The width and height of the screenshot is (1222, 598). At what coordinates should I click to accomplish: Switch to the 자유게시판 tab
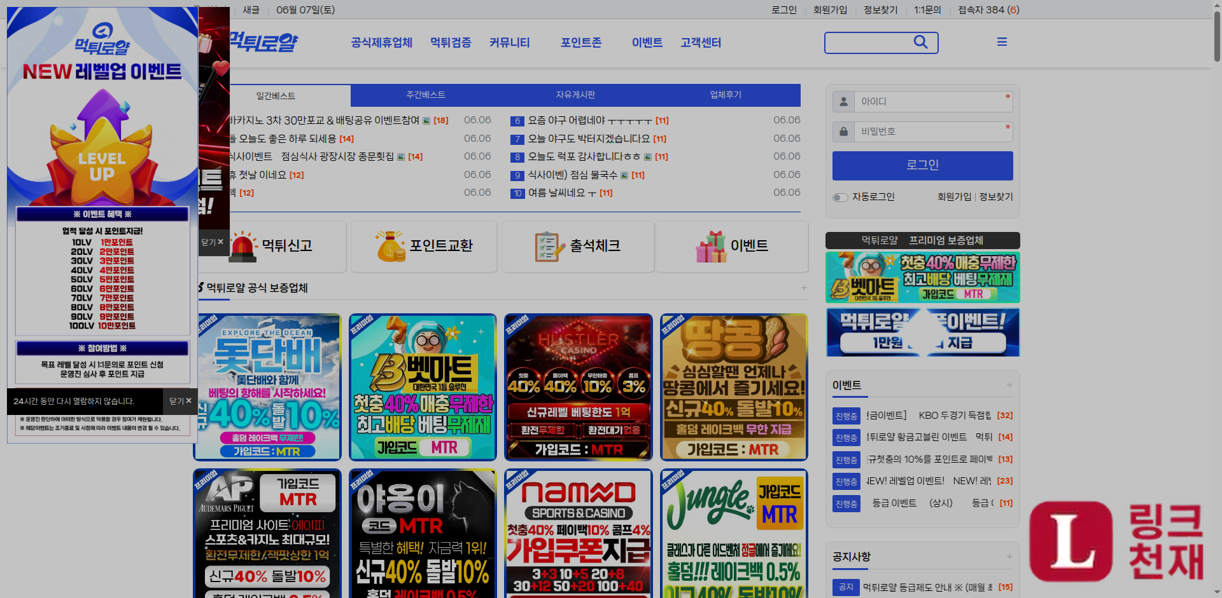(x=575, y=95)
